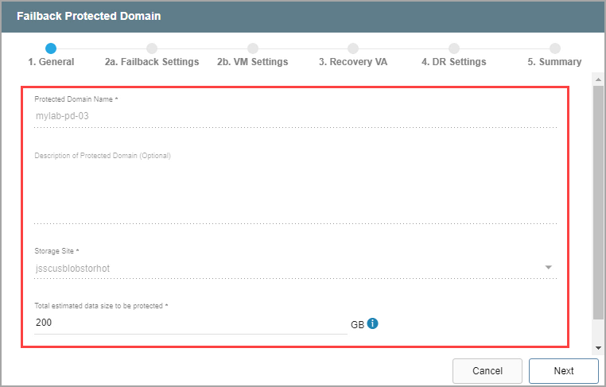606x387 pixels.
Task: Open the jsscusblobstorhot storage site field
Action: (286, 269)
